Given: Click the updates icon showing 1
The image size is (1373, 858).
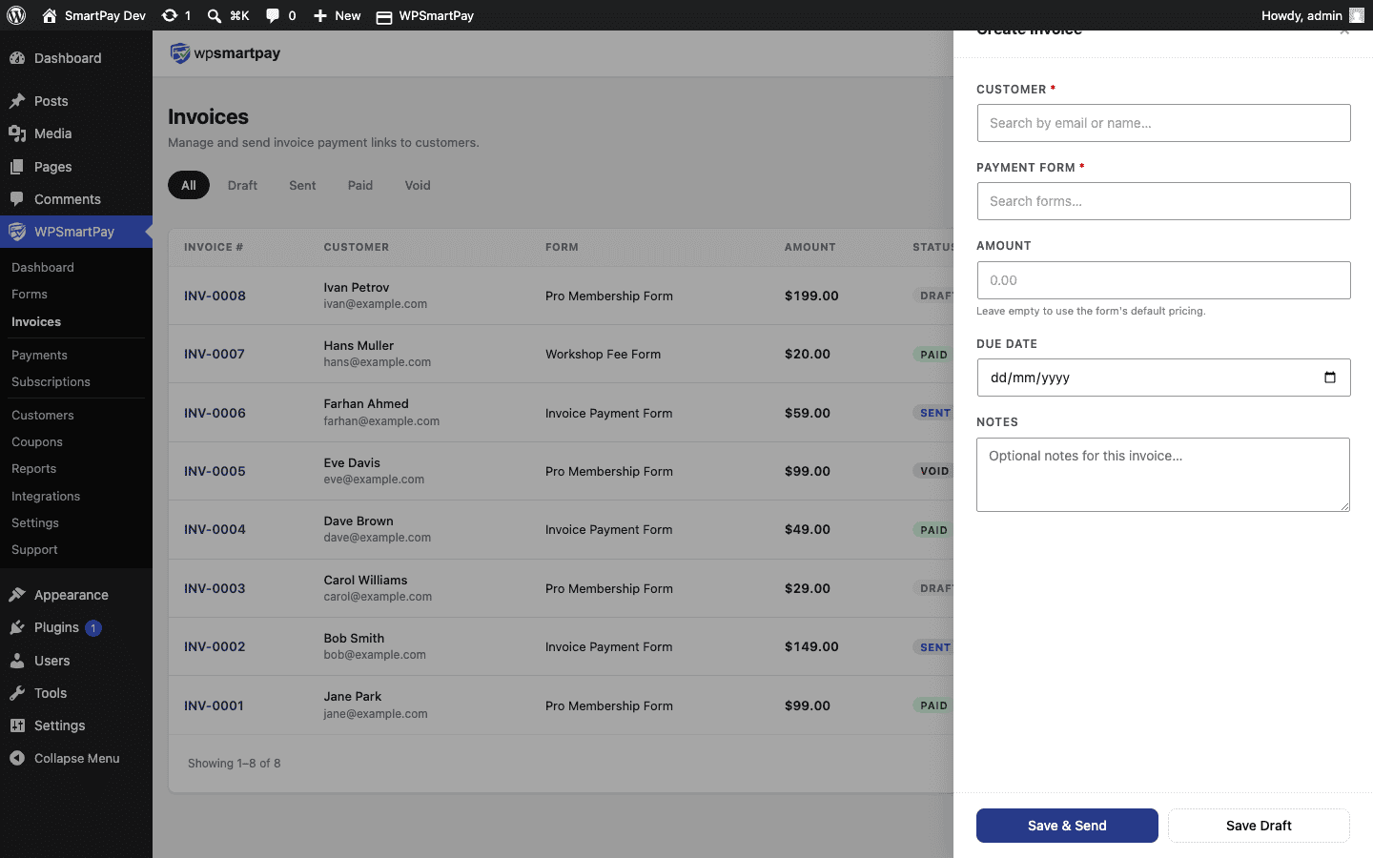Looking at the screenshot, I should [170, 15].
